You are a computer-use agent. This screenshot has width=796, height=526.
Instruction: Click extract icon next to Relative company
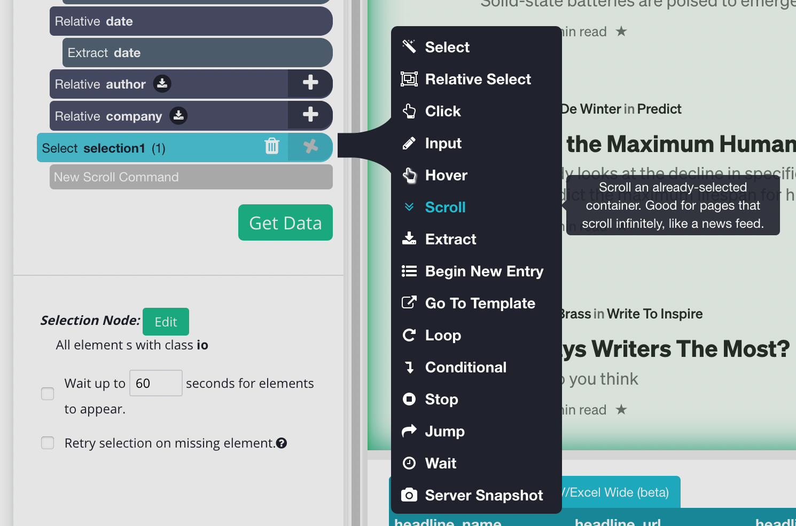178,116
